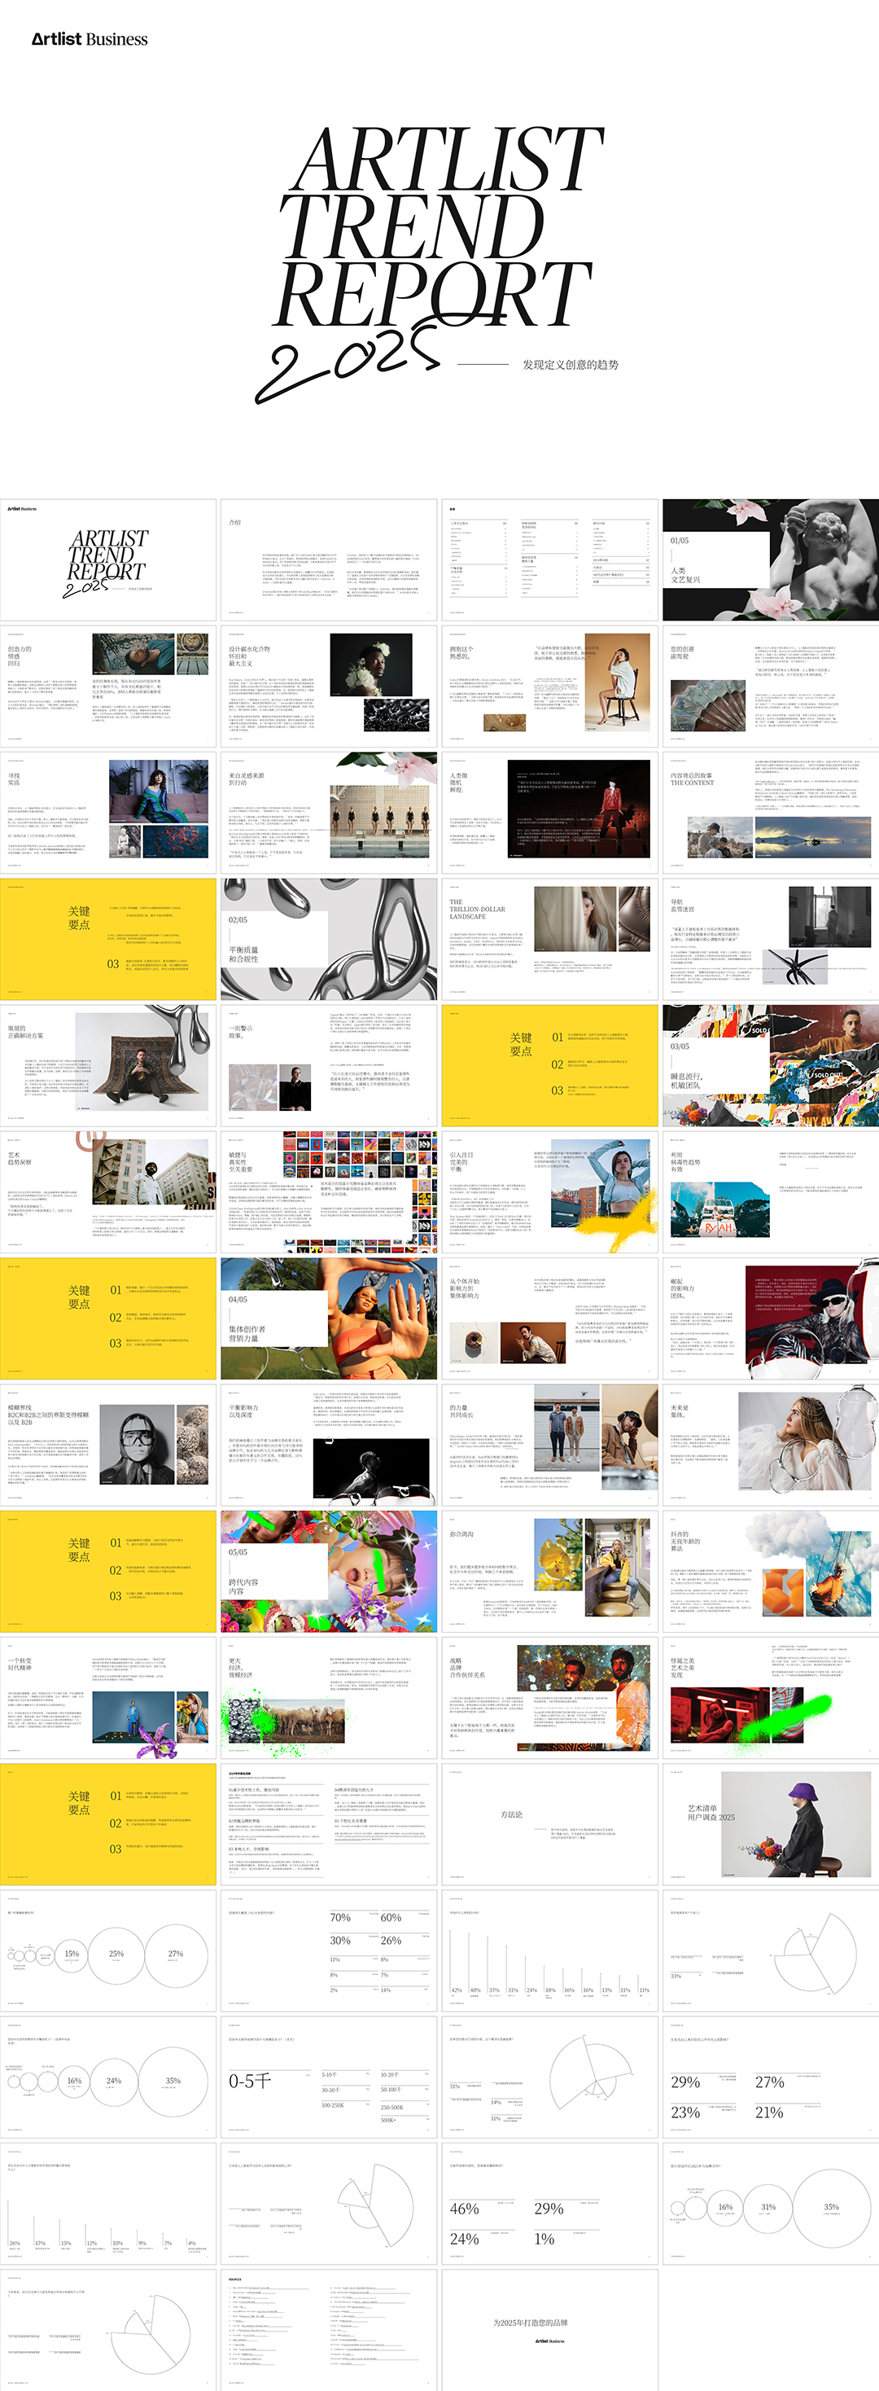The width and height of the screenshot is (879, 2391).
Task: Open the 03/05 瞬息流行 机敏团队 chapter slide
Action: pos(771,1065)
